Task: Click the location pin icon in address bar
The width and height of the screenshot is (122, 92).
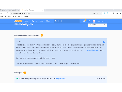Action: pyautogui.click(x=94, y=13)
